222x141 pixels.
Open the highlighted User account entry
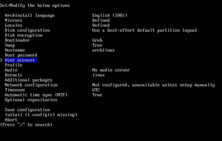(21, 60)
